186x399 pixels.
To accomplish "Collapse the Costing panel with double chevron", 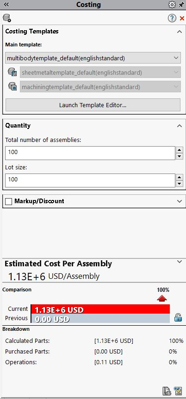I will (6, 5).
